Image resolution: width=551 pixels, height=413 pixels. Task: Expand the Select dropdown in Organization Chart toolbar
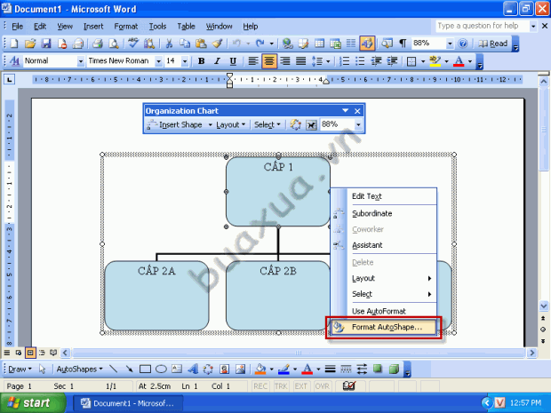pos(268,124)
